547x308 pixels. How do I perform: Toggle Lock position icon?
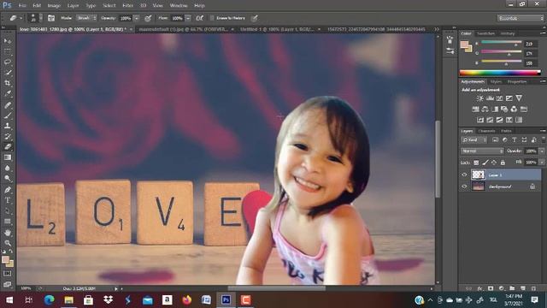pos(494,163)
